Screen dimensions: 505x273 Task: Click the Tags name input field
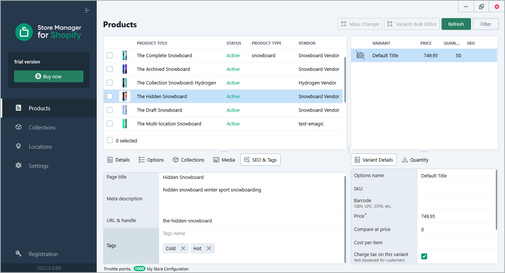pyautogui.click(x=251, y=233)
